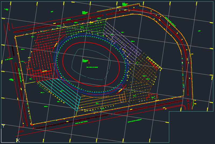The image size is (215, 144).
Task: Select the green text label at stadium center
Action: 92,67
